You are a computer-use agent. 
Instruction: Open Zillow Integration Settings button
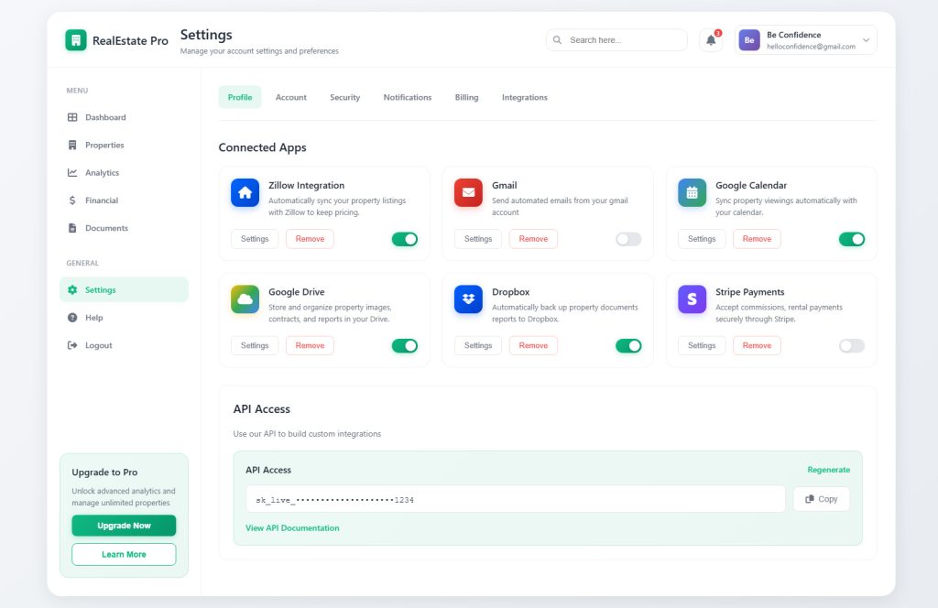255,239
